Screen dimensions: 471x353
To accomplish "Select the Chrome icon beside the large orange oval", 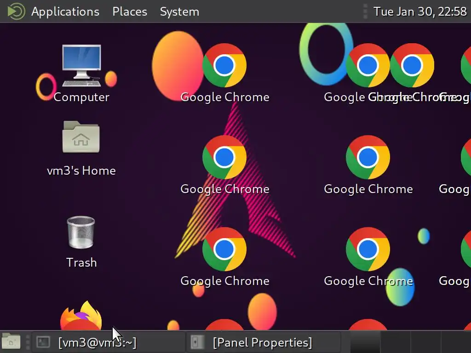I will [224, 65].
